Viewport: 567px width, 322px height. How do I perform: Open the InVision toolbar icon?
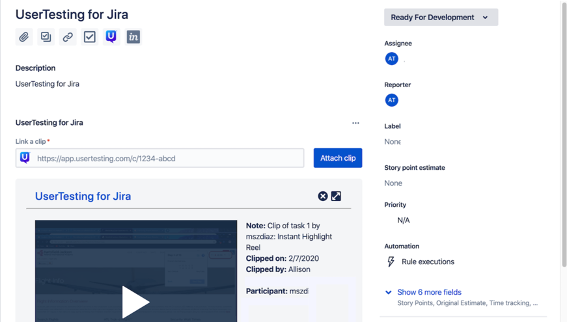click(133, 37)
